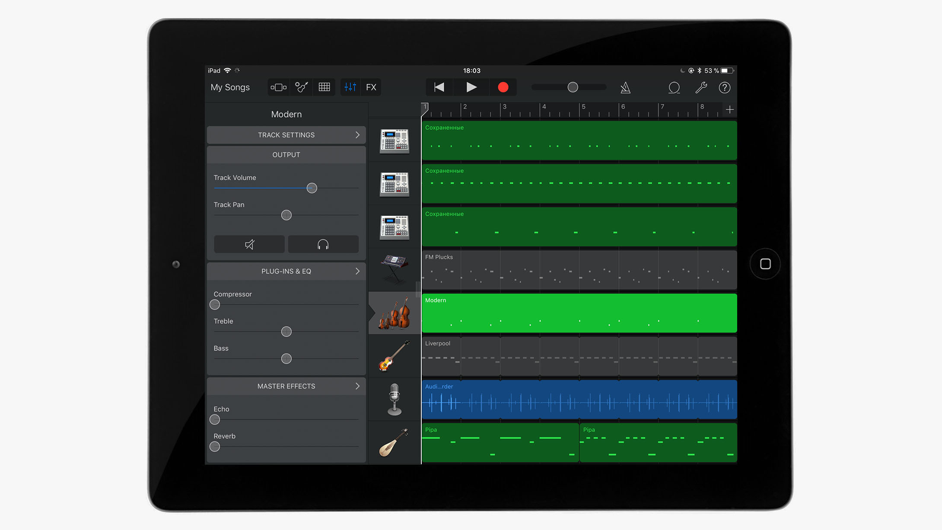This screenshot has width=942, height=530.
Task: Select the microphone Audio Recorder track icon
Action: (x=394, y=399)
